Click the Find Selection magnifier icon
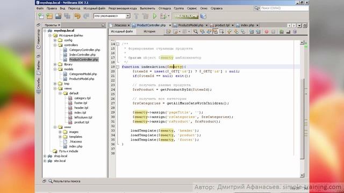This screenshot has height=193, width=344. pos(195,32)
